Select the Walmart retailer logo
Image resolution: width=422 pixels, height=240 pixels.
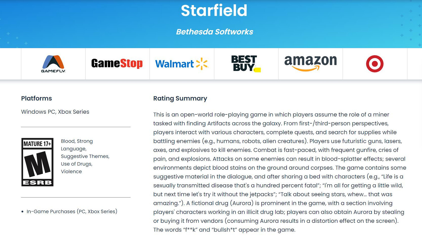(181, 64)
